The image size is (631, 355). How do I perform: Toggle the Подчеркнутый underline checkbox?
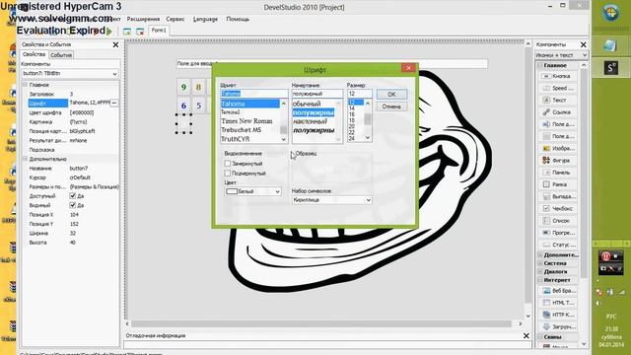[x=228, y=174]
